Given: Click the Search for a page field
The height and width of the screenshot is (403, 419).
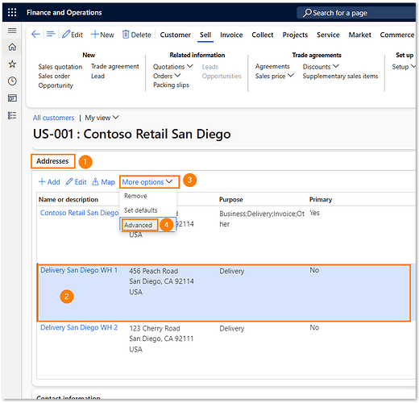Looking at the screenshot, I should (356, 13).
